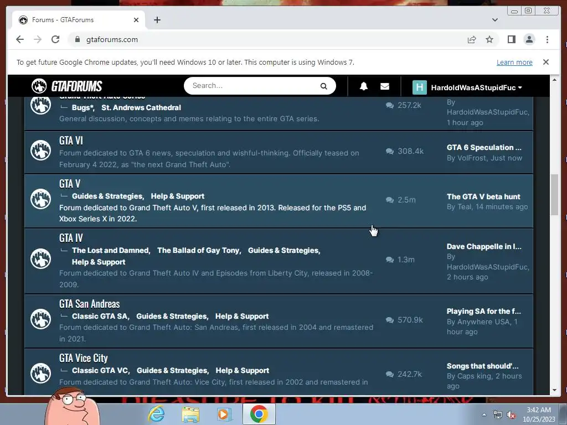Open a new browser tab

coord(157,20)
